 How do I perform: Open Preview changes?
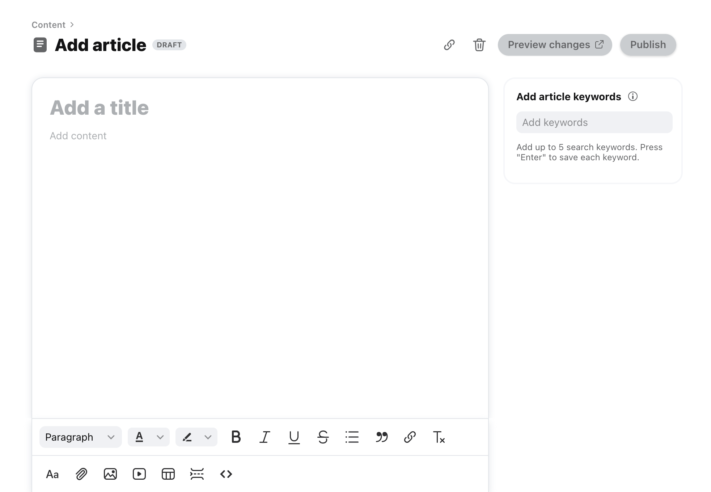click(x=555, y=45)
